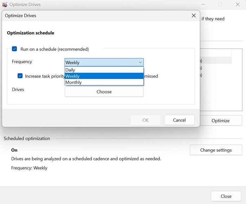Viewport: 246px width, 204px height.
Task: Close the main Optimize Drives window
Action: click(x=237, y=5)
